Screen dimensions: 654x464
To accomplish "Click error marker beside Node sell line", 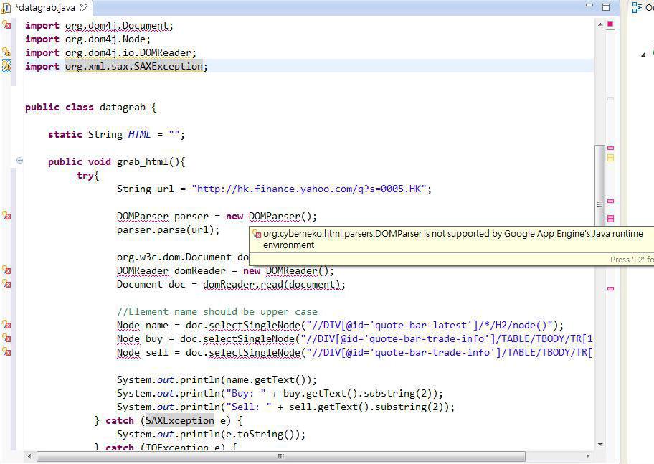I will pos(6,352).
